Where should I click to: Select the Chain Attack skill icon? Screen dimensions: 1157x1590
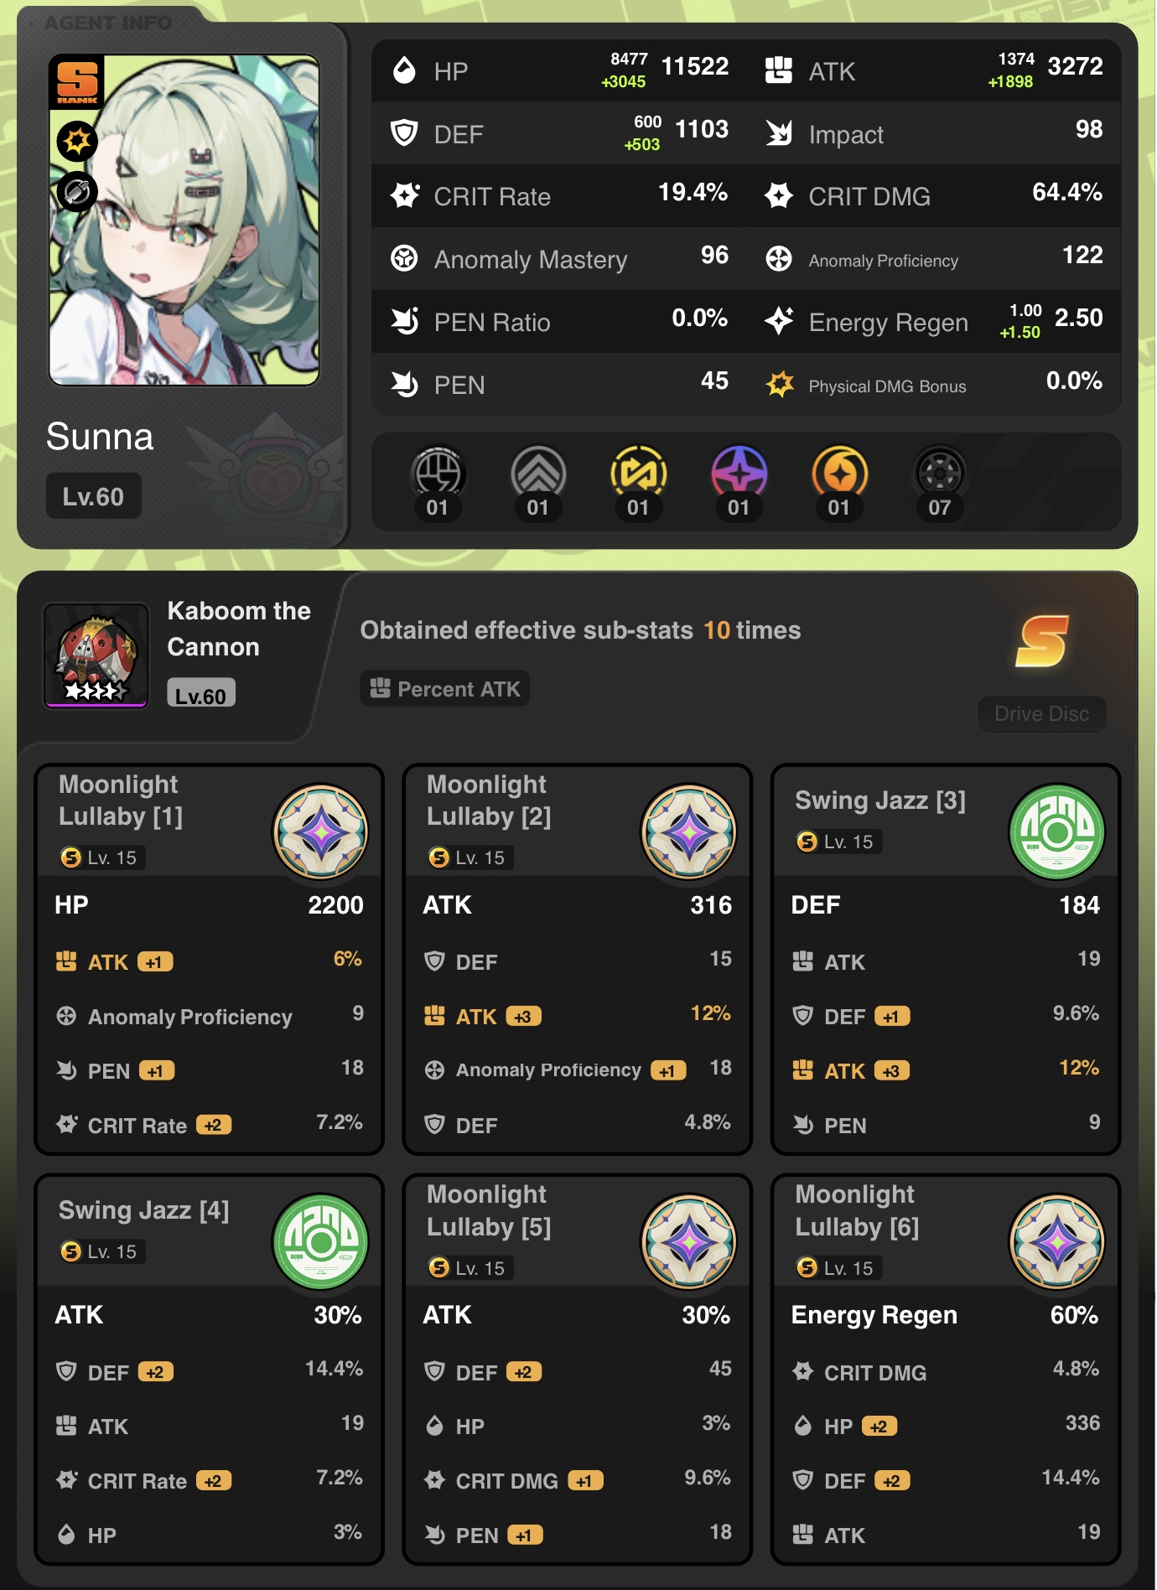point(839,474)
